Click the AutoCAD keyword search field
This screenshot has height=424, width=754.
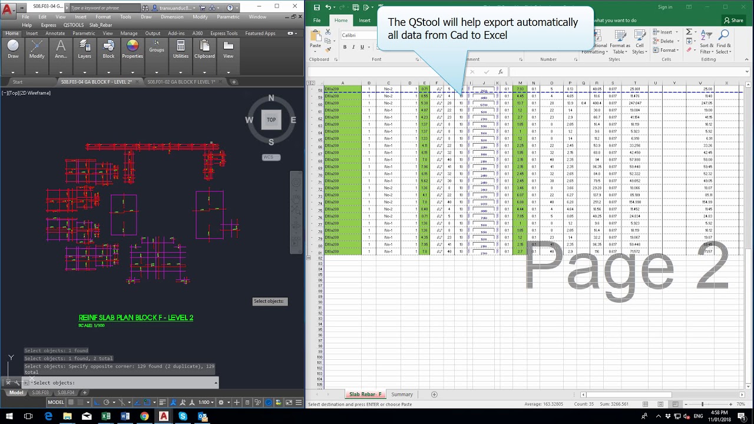coord(104,8)
